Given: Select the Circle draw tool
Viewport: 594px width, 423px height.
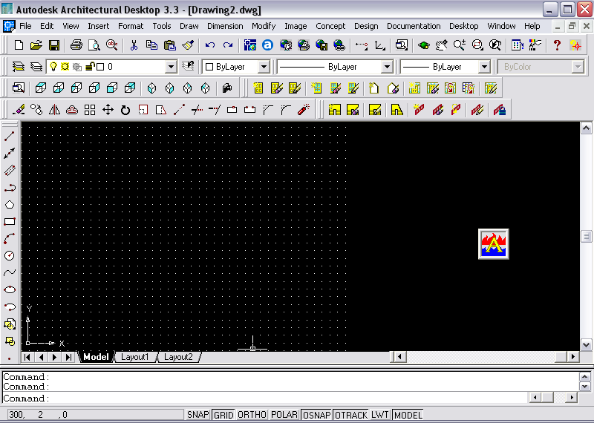Looking at the screenshot, I should (10, 255).
